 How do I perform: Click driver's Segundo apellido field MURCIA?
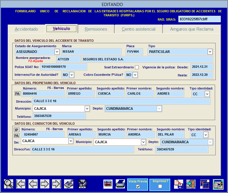point(111,135)
